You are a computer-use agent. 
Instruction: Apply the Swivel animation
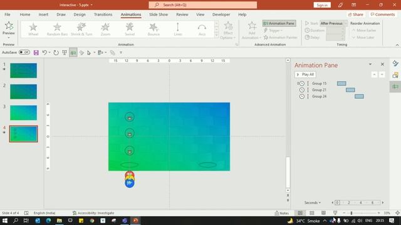click(x=130, y=29)
